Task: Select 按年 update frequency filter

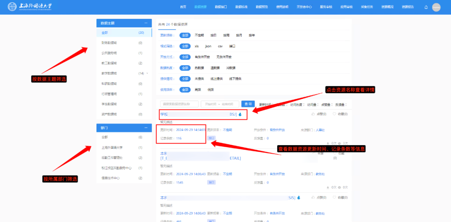Action: [x=252, y=35]
